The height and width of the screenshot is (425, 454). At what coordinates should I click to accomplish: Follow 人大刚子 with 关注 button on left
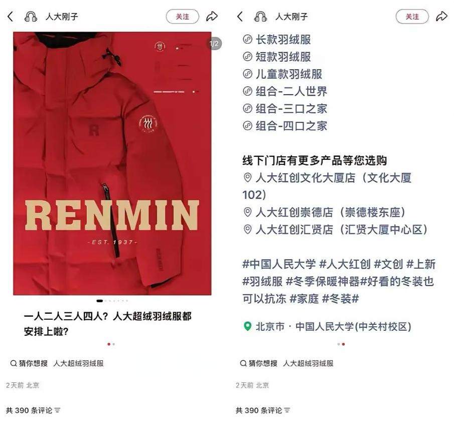tap(183, 17)
